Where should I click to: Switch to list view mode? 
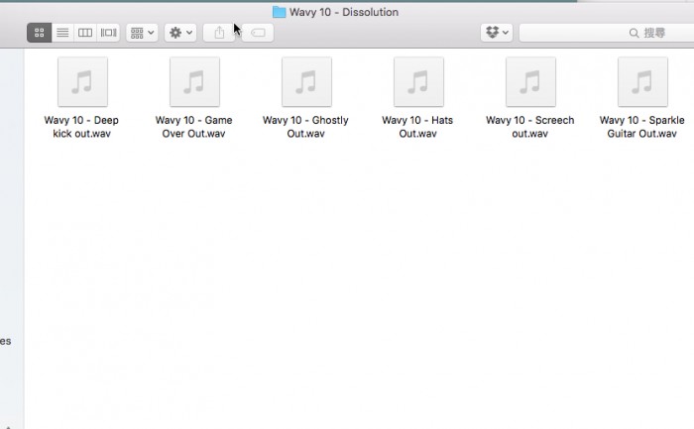point(62,33)
